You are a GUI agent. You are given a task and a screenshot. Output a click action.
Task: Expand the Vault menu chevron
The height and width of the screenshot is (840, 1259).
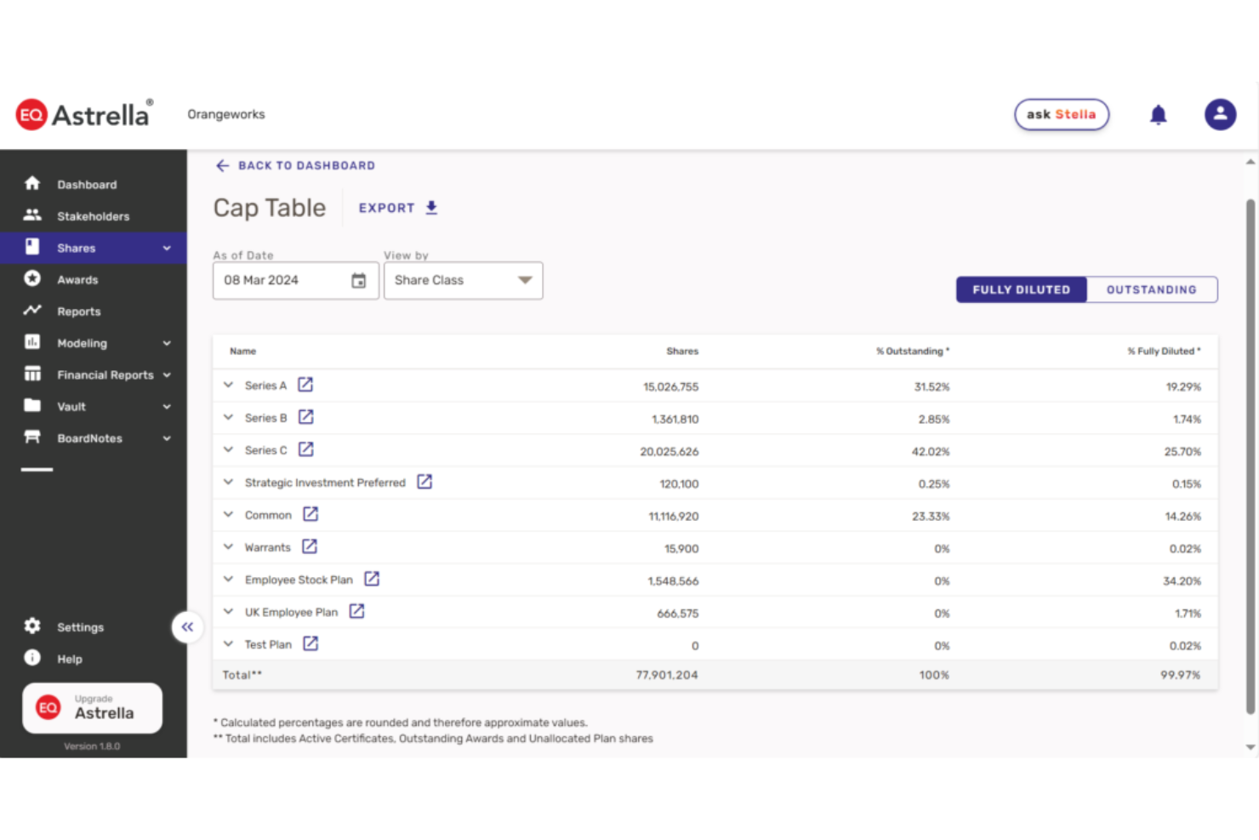[x=167, y=407]
